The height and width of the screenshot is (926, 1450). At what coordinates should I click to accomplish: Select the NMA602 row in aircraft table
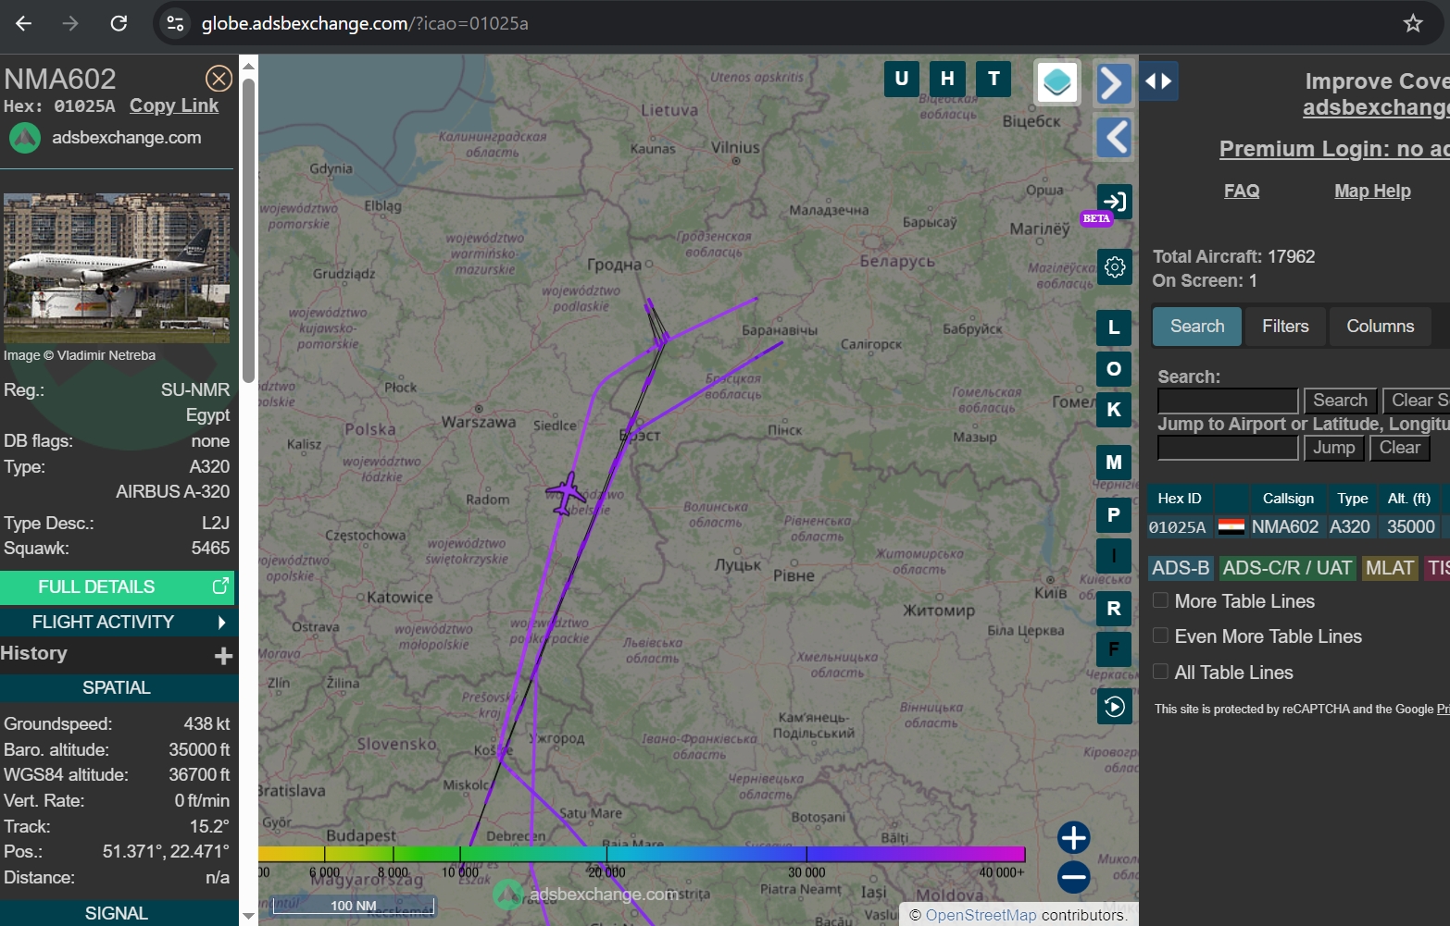point(1298,527)
